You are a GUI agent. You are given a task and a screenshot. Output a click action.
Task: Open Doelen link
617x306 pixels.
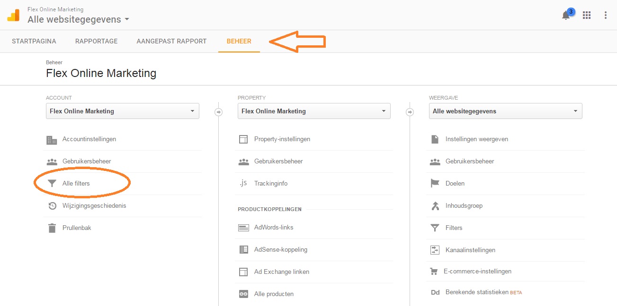[x=455, y=183]
